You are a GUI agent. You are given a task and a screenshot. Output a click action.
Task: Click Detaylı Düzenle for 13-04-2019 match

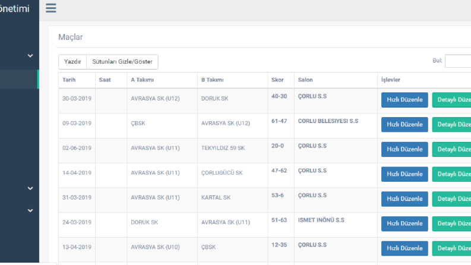(x=452, y=248)
